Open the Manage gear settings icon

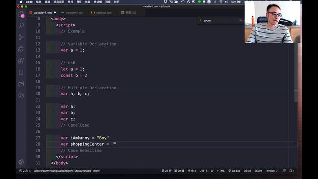[x=21, y=162]
